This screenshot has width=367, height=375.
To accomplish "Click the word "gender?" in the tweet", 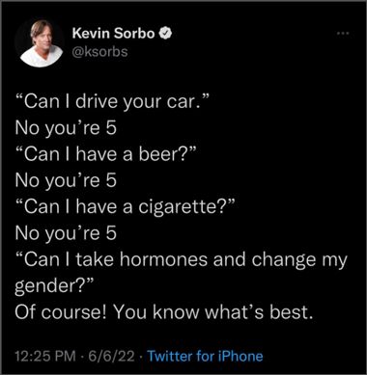I will pyautogui.click(x=54, y=286).
